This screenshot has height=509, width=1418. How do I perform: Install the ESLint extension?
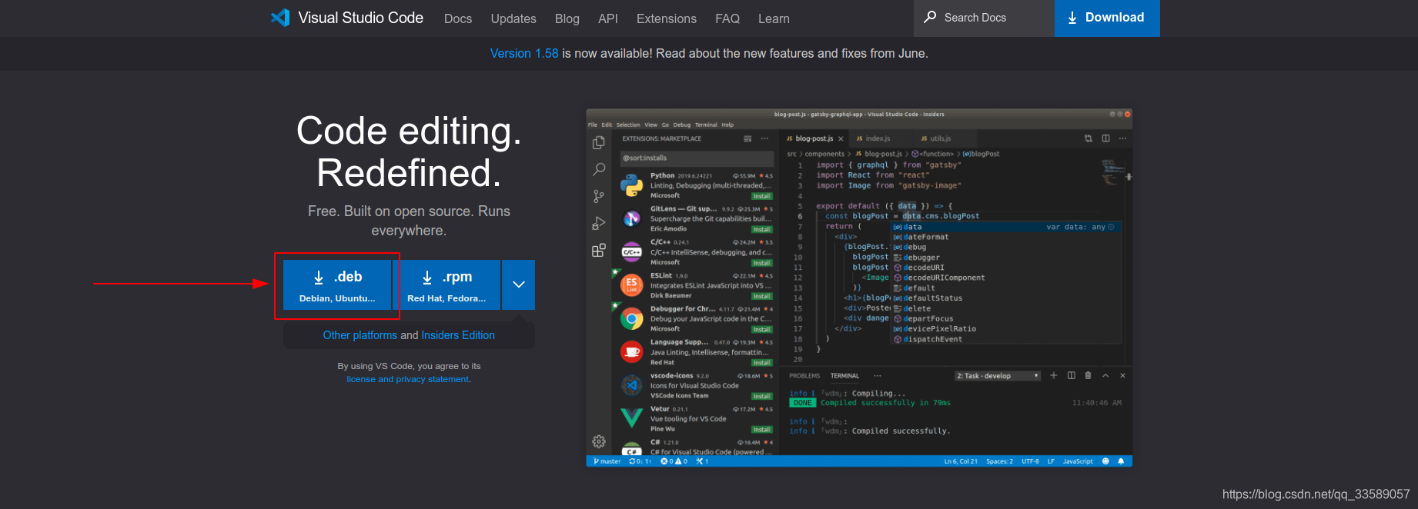(x=762, y=296)
